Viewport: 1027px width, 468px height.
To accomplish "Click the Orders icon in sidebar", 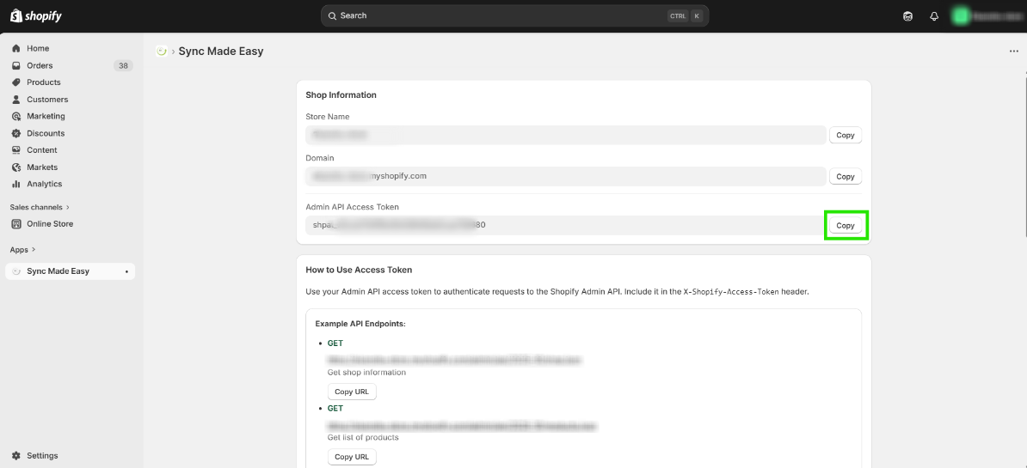I will (16, 65).
